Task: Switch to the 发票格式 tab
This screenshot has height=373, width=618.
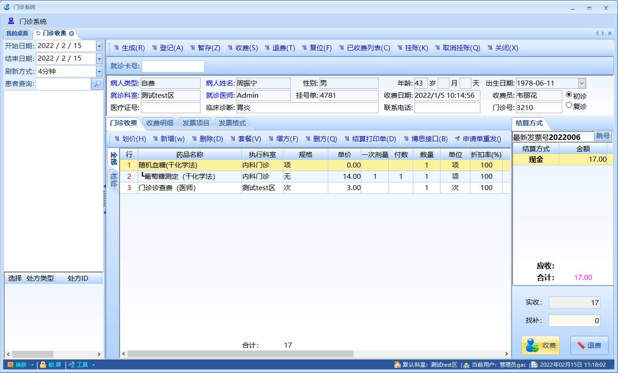Action: click(x=232, y=123)
